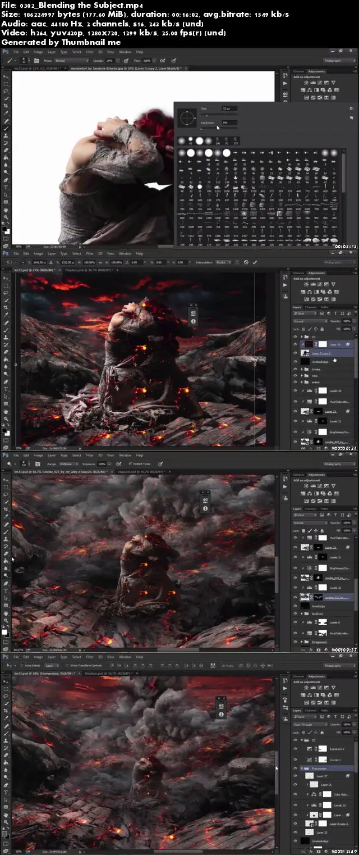Select the Rectangular Marquee tool in the 00:09:37 frame

coord(6,487)
